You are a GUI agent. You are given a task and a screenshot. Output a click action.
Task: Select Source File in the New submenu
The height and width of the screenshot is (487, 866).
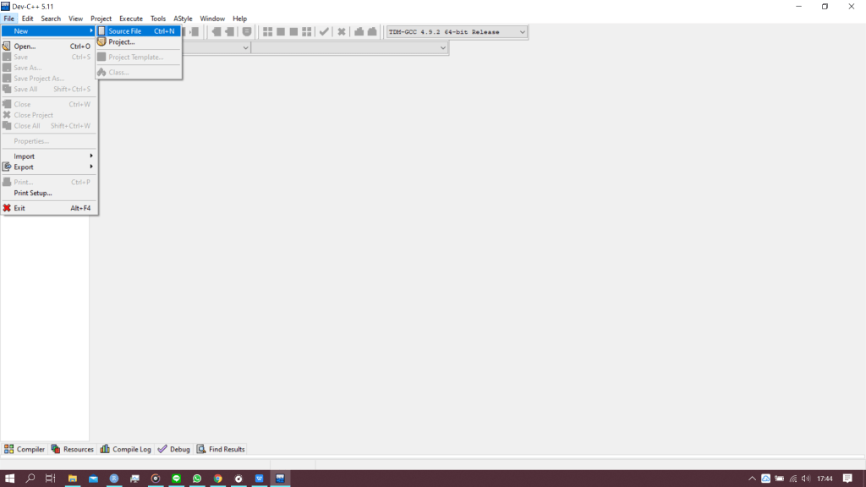coord(125,31)
